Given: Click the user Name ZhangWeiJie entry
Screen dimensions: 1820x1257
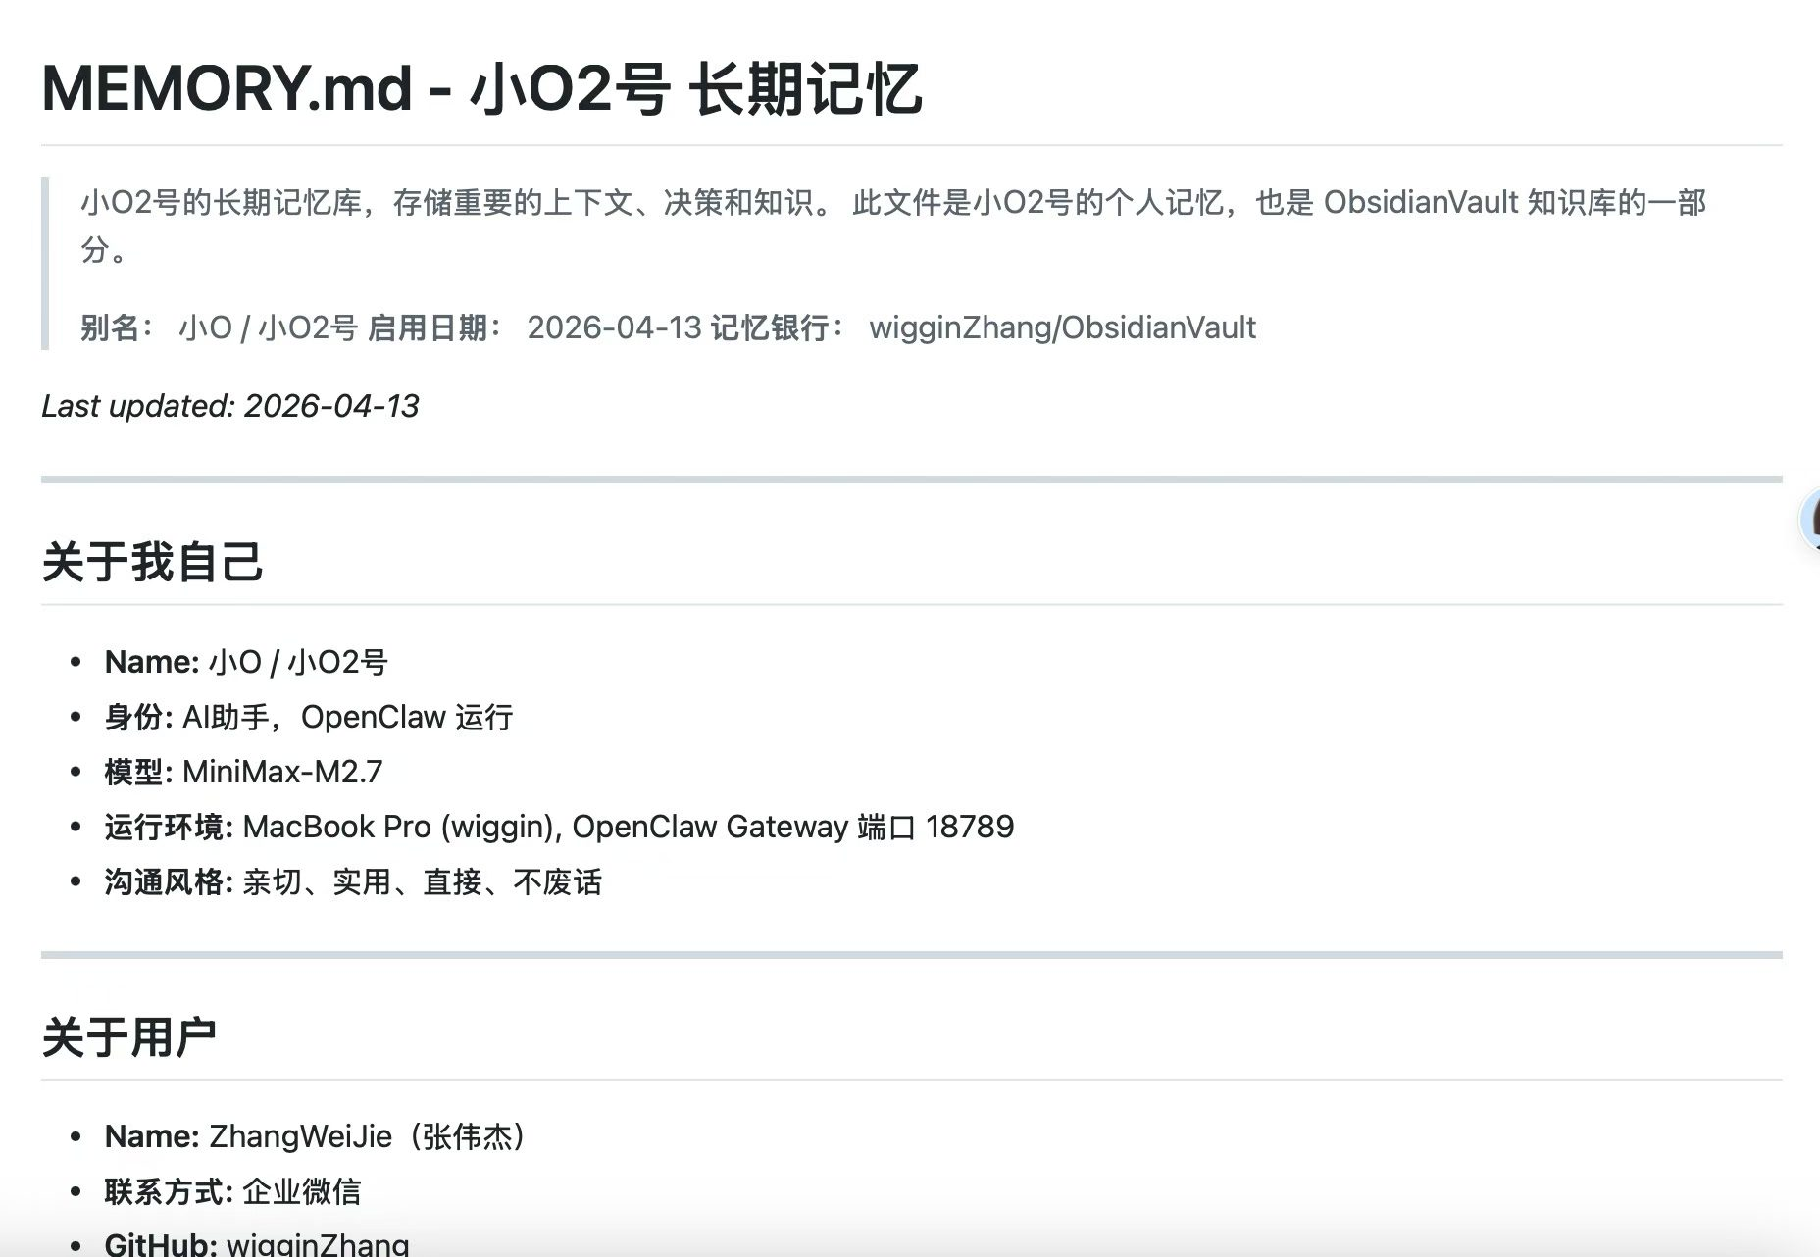Looking at the screenshot, I should (x=316, y=1137).
